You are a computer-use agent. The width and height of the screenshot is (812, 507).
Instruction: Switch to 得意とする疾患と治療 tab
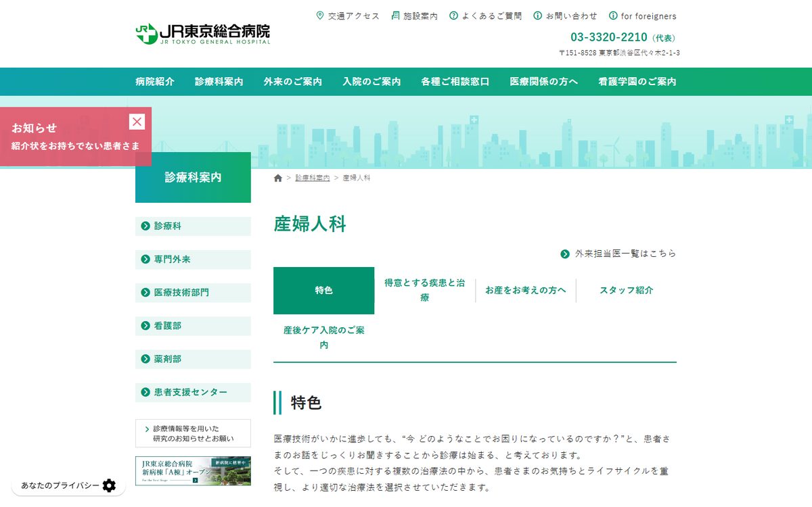(425, 291)
